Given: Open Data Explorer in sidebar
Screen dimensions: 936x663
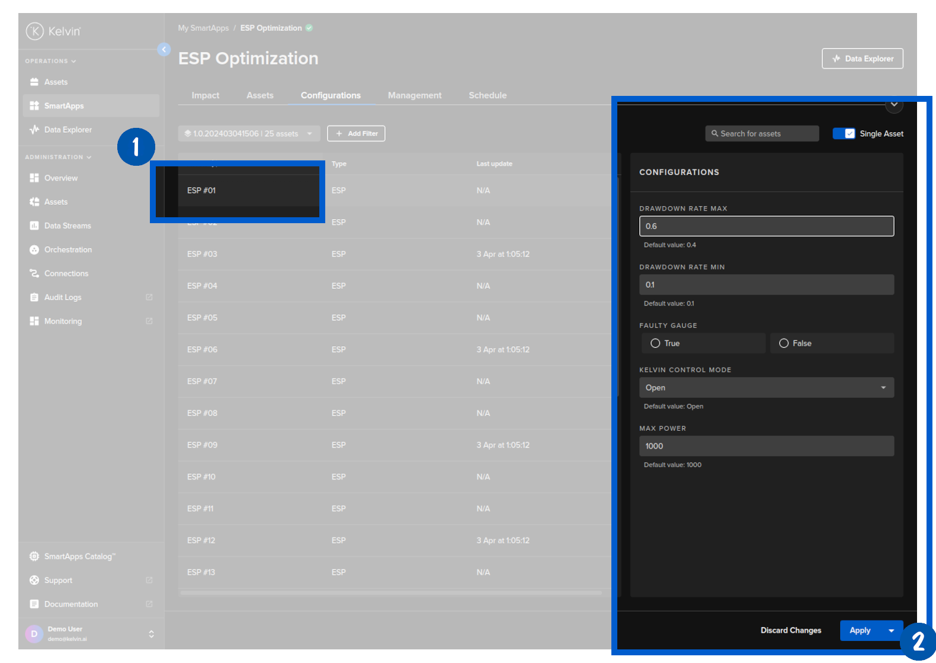Looking at the screenshot, I should point(68,130).
